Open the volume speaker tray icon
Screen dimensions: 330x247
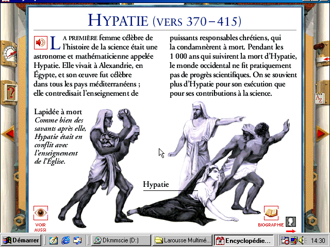pos(302,240)
